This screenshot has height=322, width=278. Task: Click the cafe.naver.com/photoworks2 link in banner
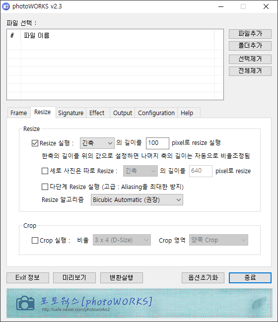tap(76, 310)
